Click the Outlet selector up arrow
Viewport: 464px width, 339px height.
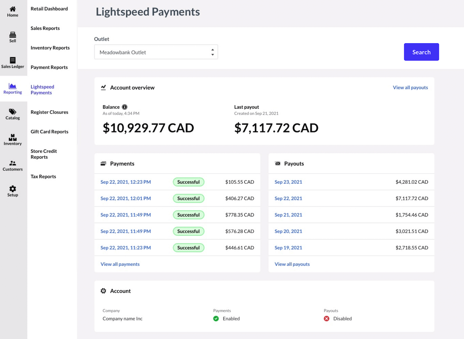point(212,50)
